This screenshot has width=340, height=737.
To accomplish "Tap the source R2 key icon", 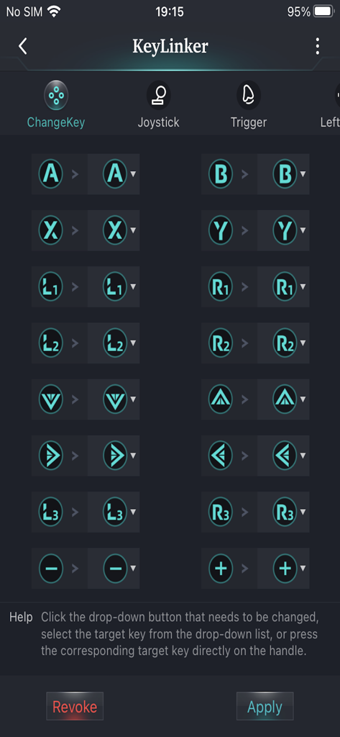I will click(221, 343).
